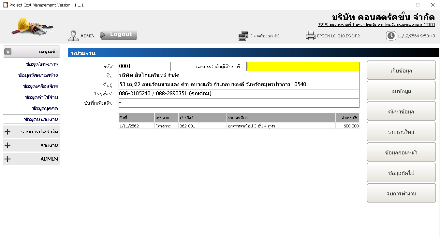Select ข้อมูลเครื่องจักร from sidebar
The image size is (440, 237).
[40, 86]
